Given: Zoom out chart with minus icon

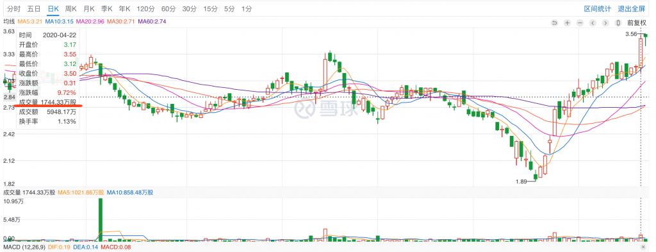Looking at the screenshot, I should [x=580, y=22].
